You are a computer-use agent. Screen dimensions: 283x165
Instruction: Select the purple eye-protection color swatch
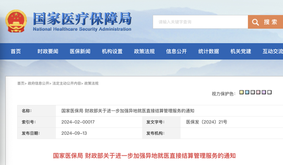[x=264, y=92]
